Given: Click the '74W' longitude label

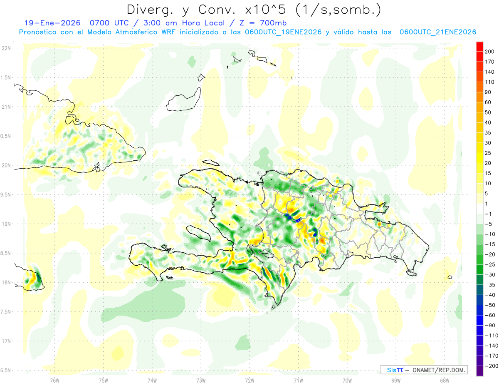Looking at the screenshot, I should [152, 380].
